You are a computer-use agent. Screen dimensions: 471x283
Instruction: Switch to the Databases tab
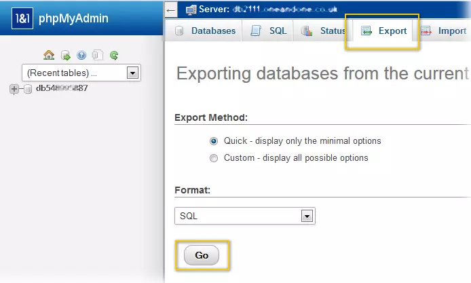coord(206,31)
